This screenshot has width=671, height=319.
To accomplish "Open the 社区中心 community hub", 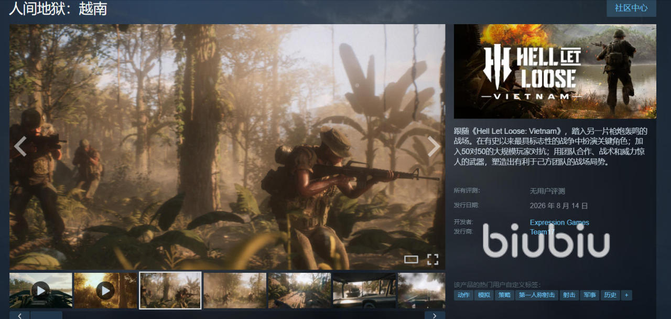I will coord(631,8).
